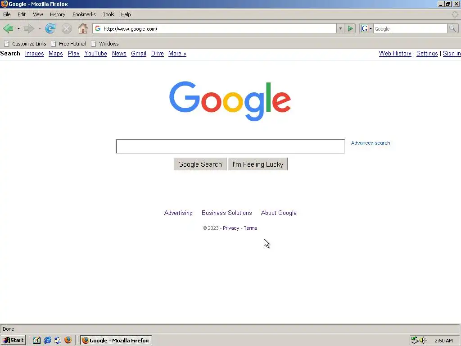Click the volume speaker tray icon

[x=423, y=340]
